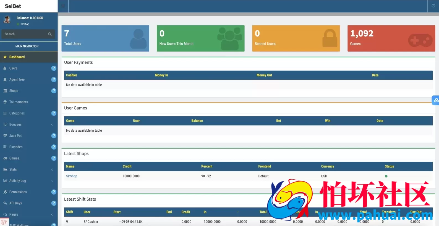Open the Banned Users card
Viewport: 439px width, 226px height.
pyautogui.click(x=296, y=38)
